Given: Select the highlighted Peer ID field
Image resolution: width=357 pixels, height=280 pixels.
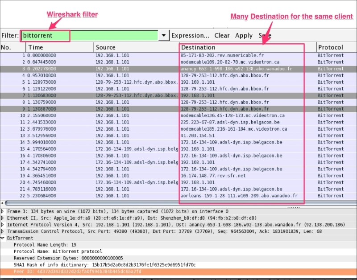Looking at the screenshot, I should point(178,272).
